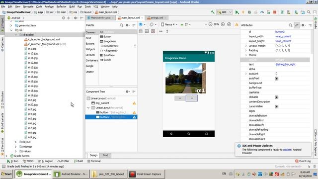Open the Terminal tool window
The width and height of the screenshot is (318, 179).
[94, 161]
